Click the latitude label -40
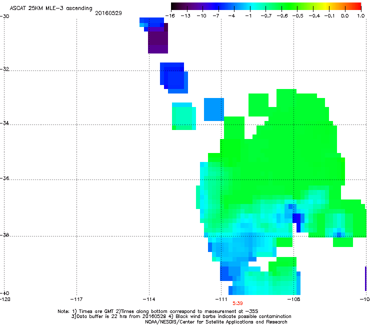The height and width of the screenshot is (325, 370). click(x=4, y=293)
